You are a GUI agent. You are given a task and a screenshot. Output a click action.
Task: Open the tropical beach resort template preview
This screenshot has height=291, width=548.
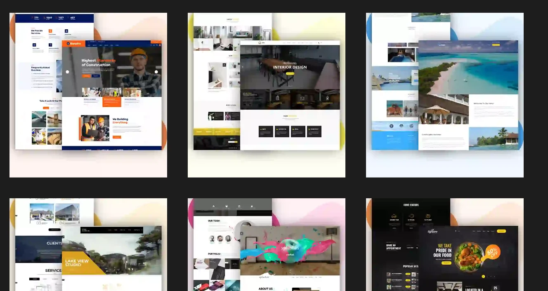click(445, 95)
